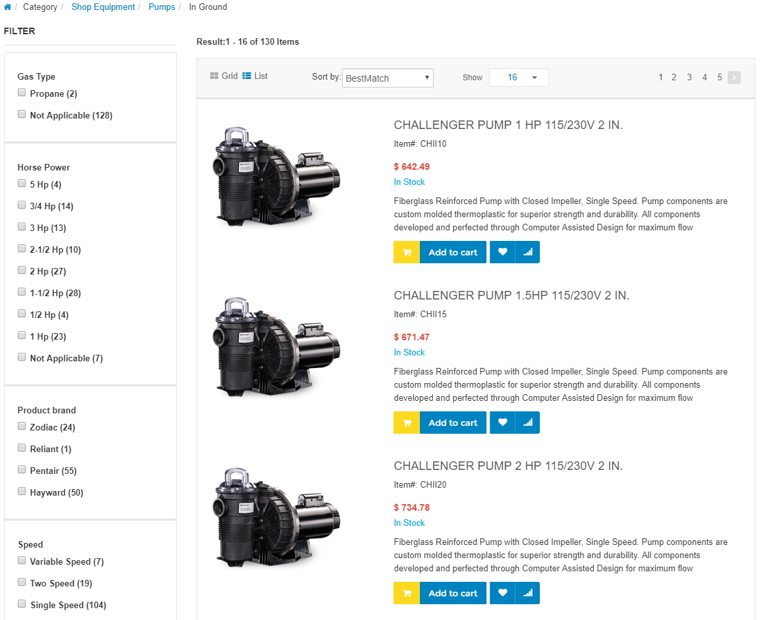The image size is (760, 620).
Task: Click CHII10 pump product image
Action: (277, 176)
